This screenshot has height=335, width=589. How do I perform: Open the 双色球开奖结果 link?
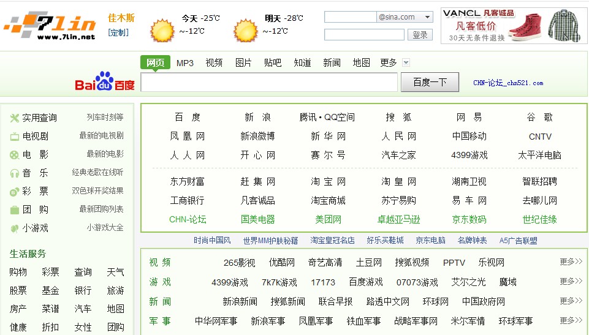97,190
